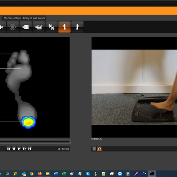The height and width of the screenshot is (177, 177).
Task: Click the video preview of the foot
Action: [134, 87]
